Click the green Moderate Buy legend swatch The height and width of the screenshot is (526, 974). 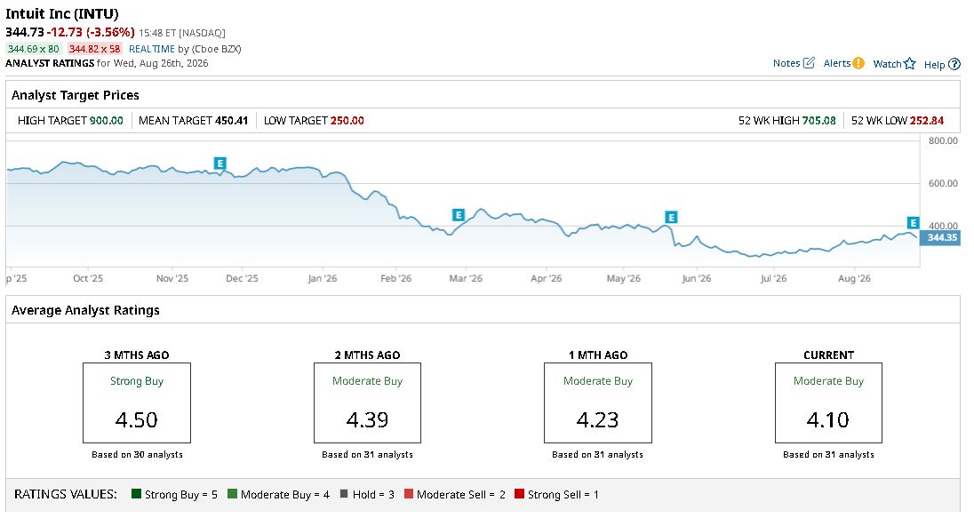click(x=232, y=494)
